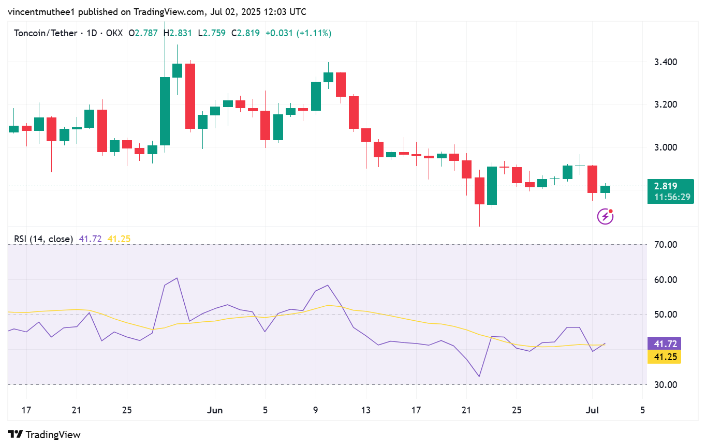Click the 1D interval label in legend
The height and width of the screenshot is (448, 706).
(x=92, y=33)
